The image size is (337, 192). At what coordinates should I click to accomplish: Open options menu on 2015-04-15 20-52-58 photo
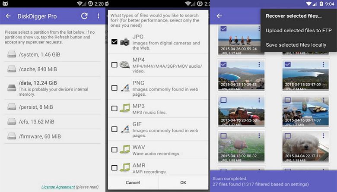pyautogui.click(x=259, y=100)
